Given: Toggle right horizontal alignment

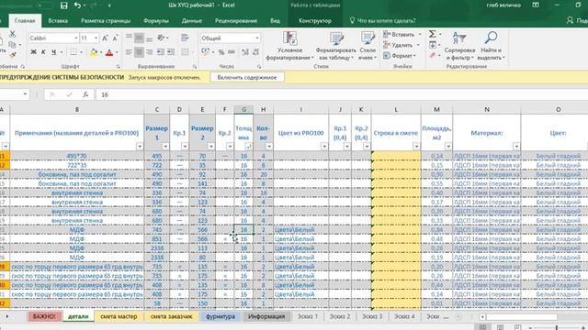Looking at the screenshot, I should [149, 52].
